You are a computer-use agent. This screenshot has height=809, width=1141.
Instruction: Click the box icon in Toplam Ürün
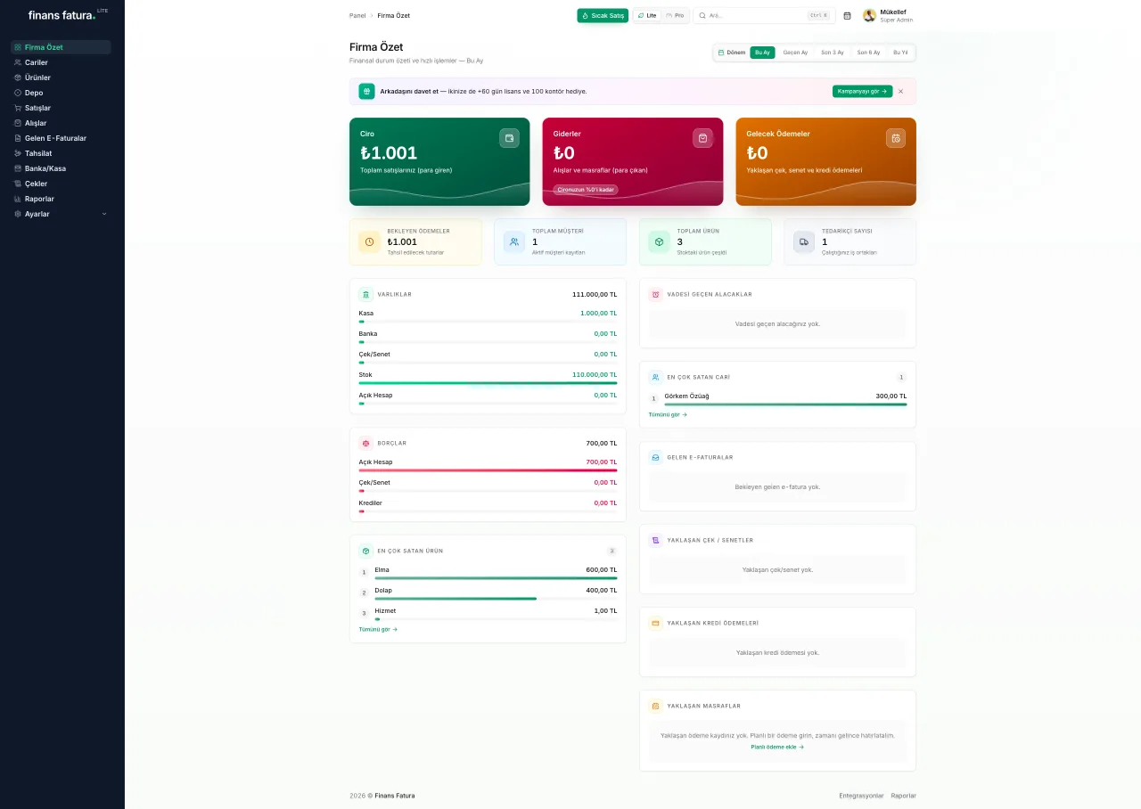(659, 241)
